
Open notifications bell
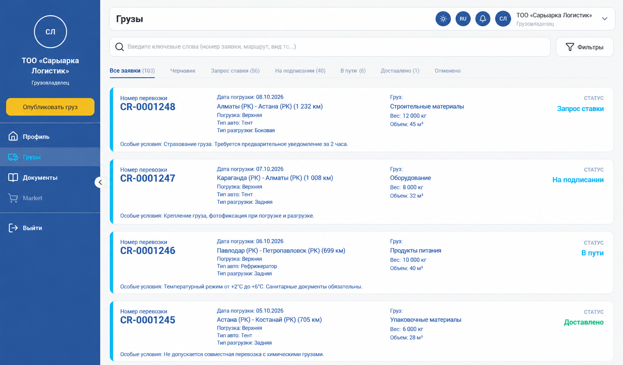[483, 19]
